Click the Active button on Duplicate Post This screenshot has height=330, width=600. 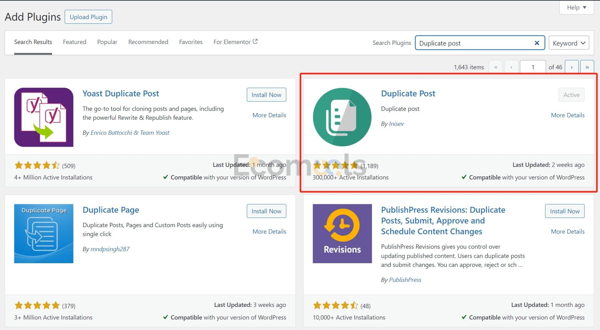tap(571, 95)
